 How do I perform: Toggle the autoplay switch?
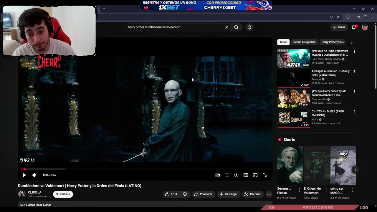point(218,175)
